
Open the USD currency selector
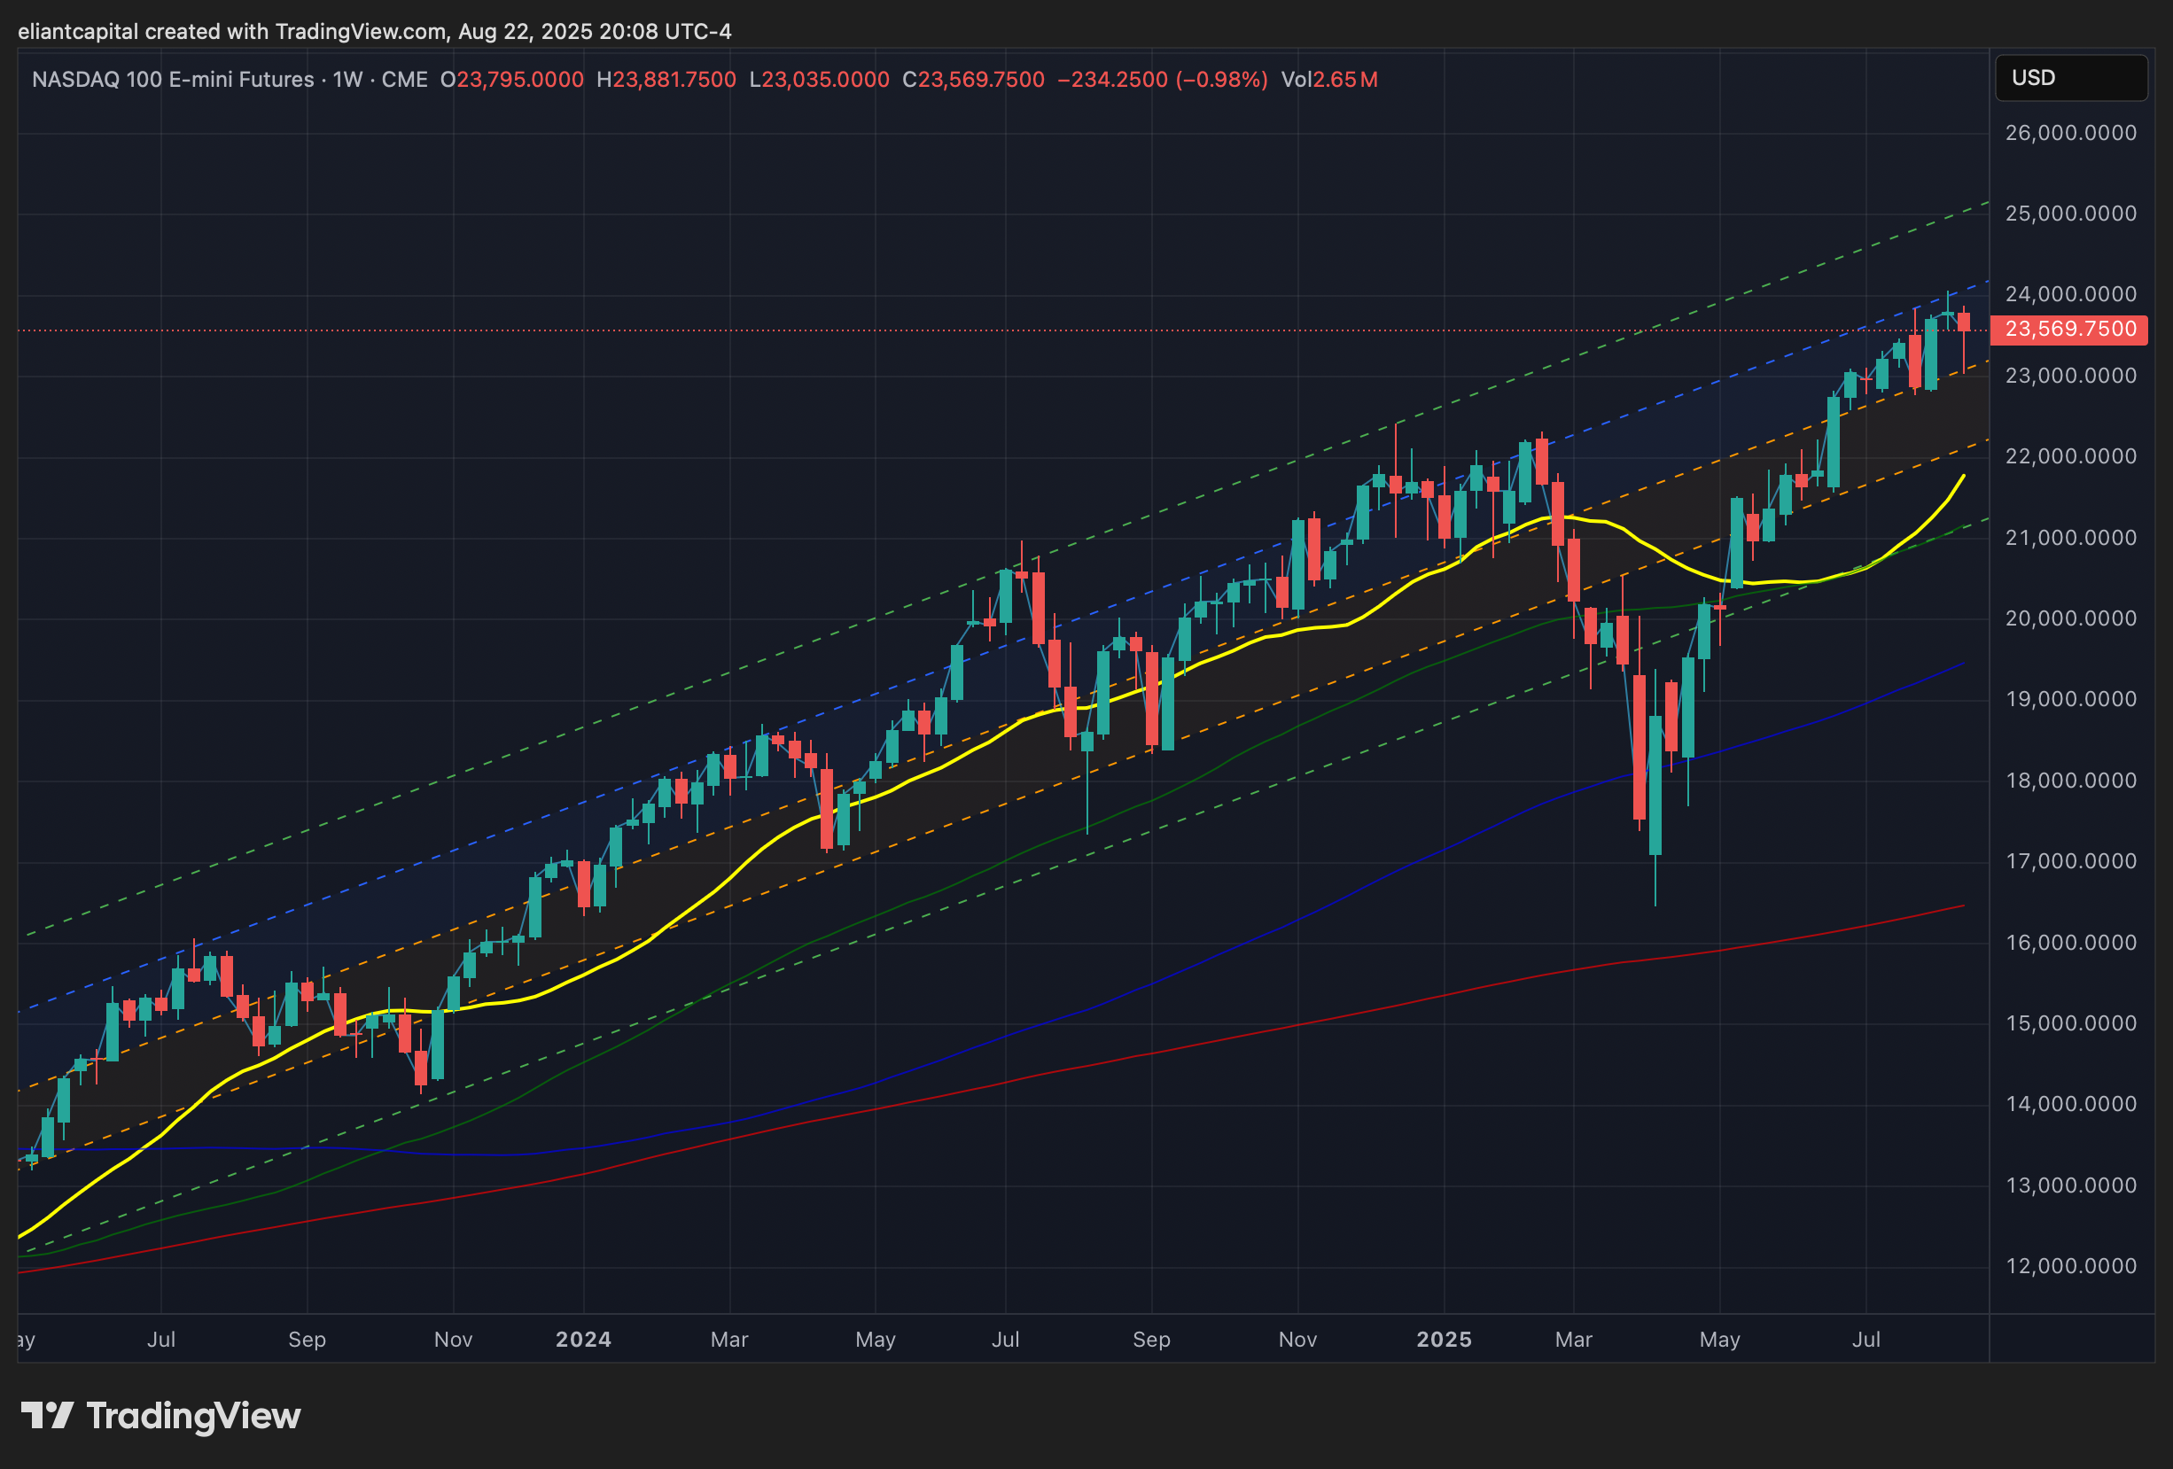pyautogui.click(x=2070, y=78)
